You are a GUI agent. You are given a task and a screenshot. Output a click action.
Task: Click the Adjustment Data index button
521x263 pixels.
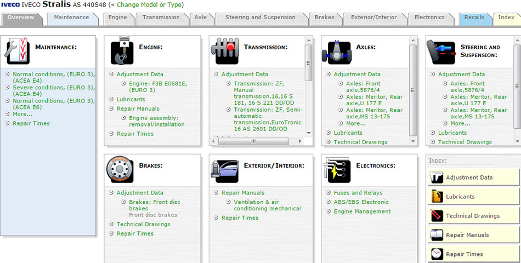click(x=473, y=178)
